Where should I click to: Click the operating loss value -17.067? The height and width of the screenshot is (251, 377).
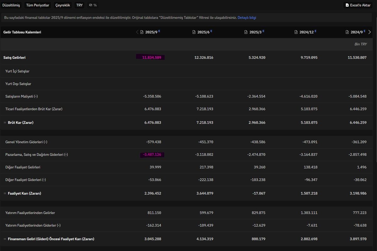pos(259,193)
